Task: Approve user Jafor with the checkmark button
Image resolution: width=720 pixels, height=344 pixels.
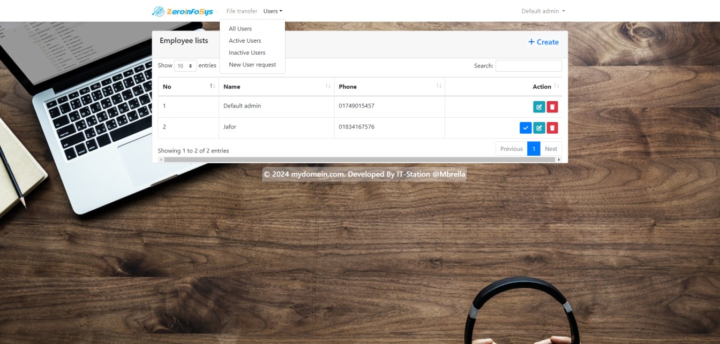Action: coord(526,128)
